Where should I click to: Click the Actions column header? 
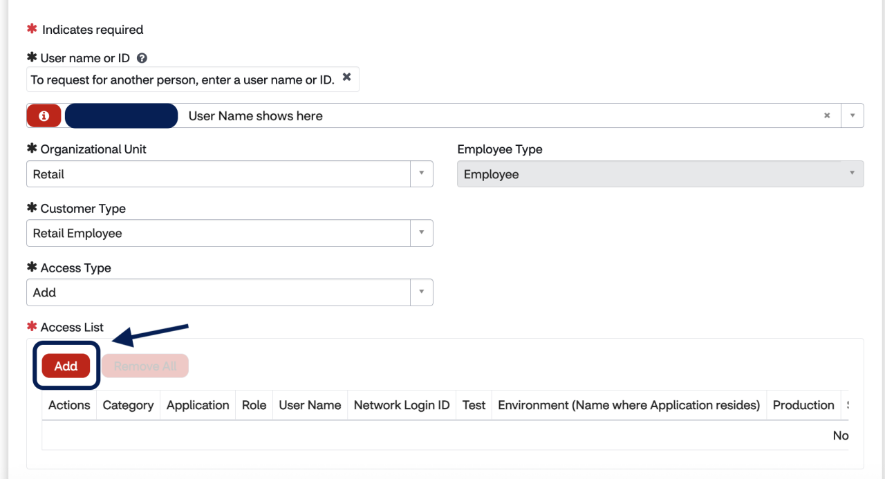click(x=68, y=405)
